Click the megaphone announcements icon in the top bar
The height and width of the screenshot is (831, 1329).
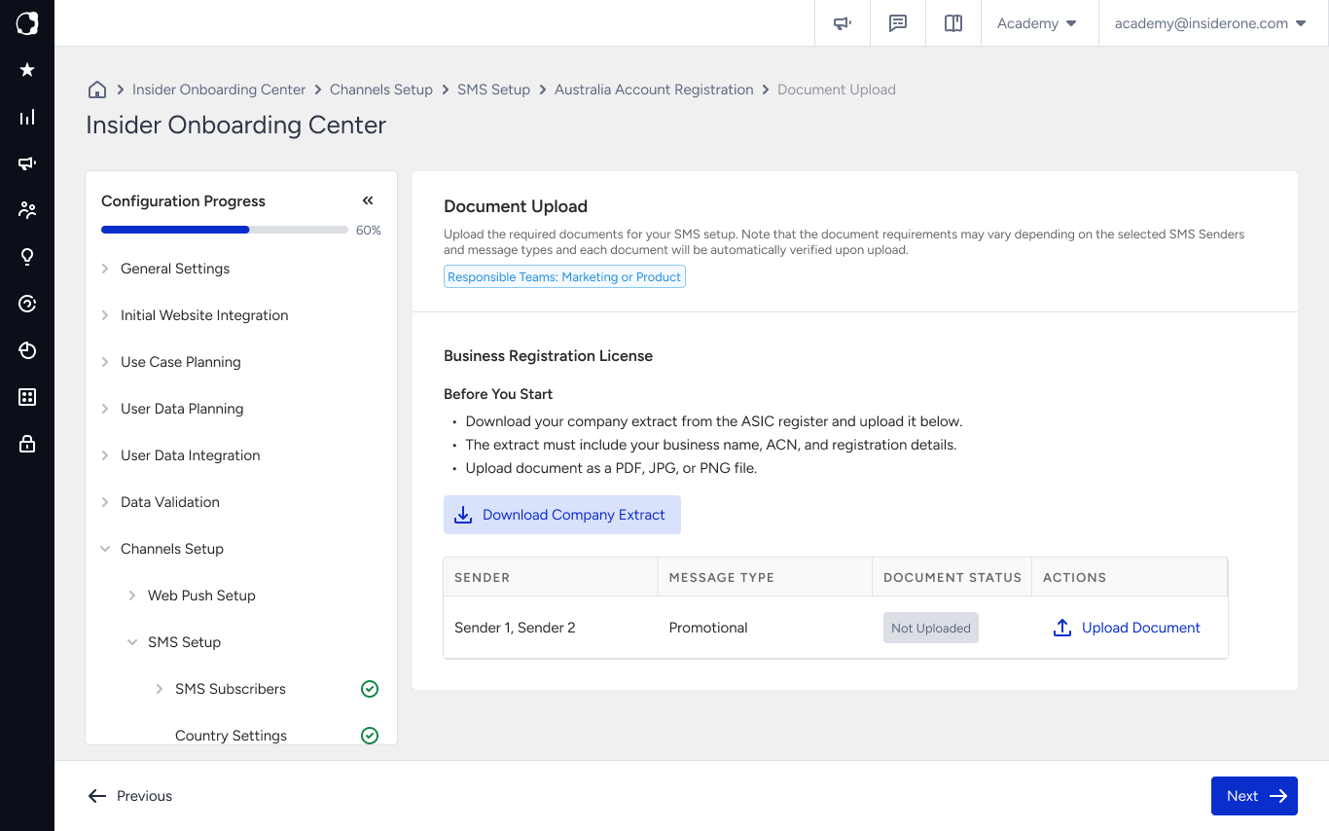[x=843, y=23]
